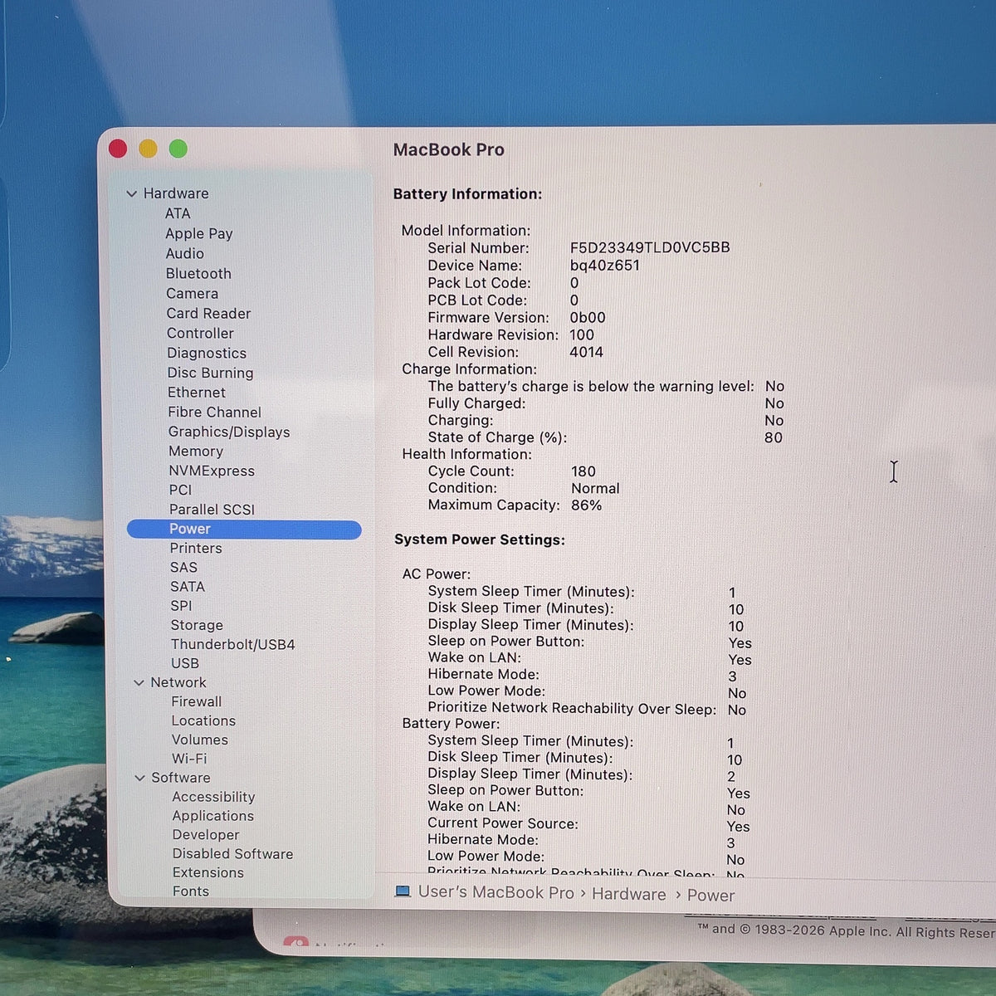Show Bluetooth information
Screen dimensions: 996x996
pyautogui.click(x=198, y=273)
